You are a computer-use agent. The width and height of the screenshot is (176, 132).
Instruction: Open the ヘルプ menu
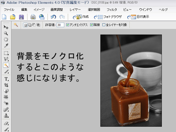pyautogui.click(x=163, y=10)
